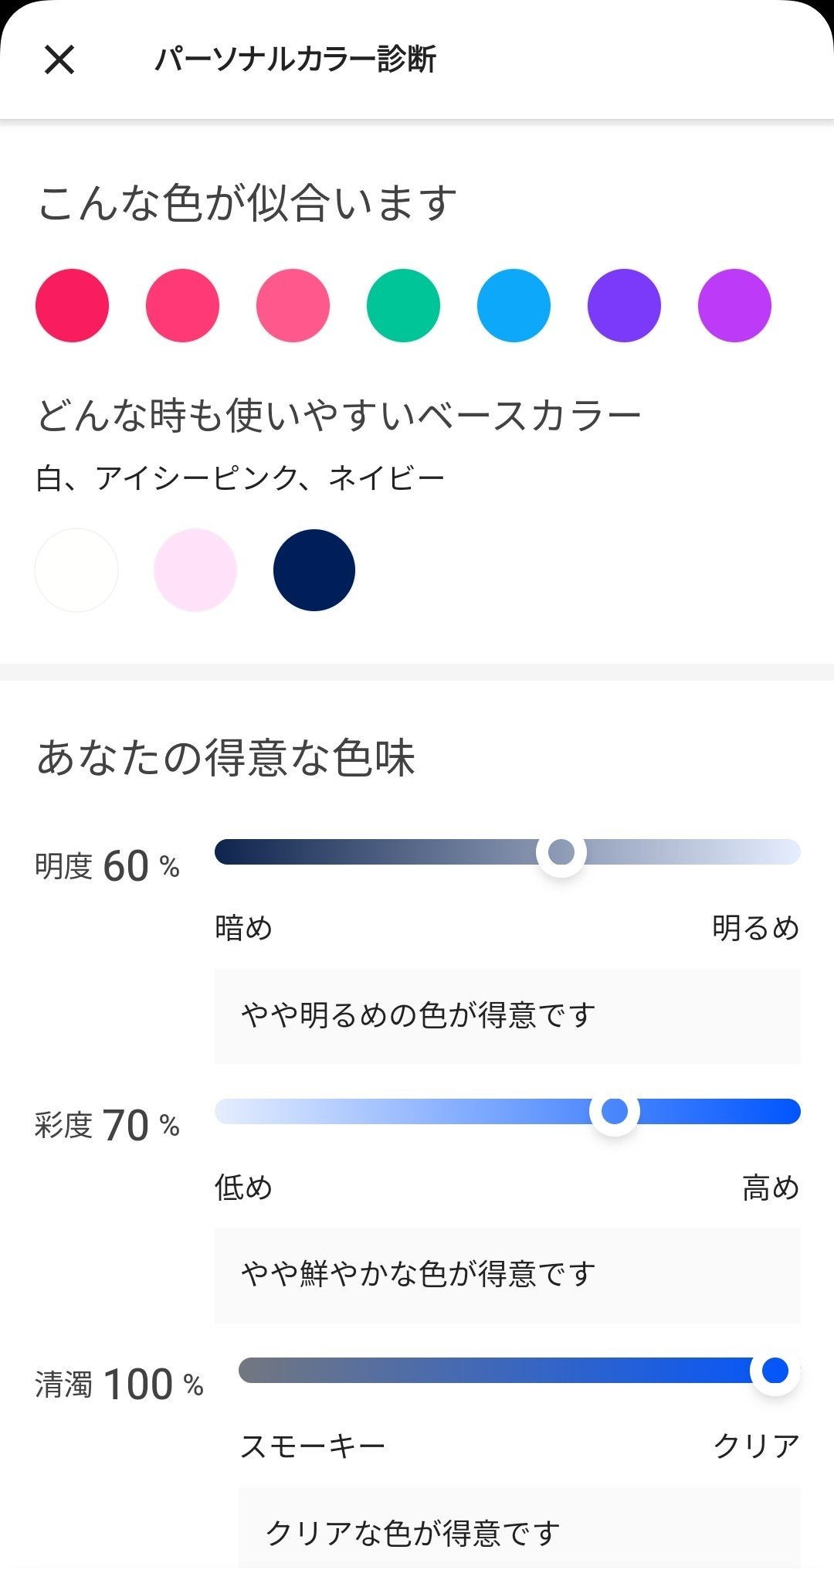Click the saturation slider handle at 70%
Image resolution: width=834 pixels, height=1570 pixels.
click(615, 1112)
